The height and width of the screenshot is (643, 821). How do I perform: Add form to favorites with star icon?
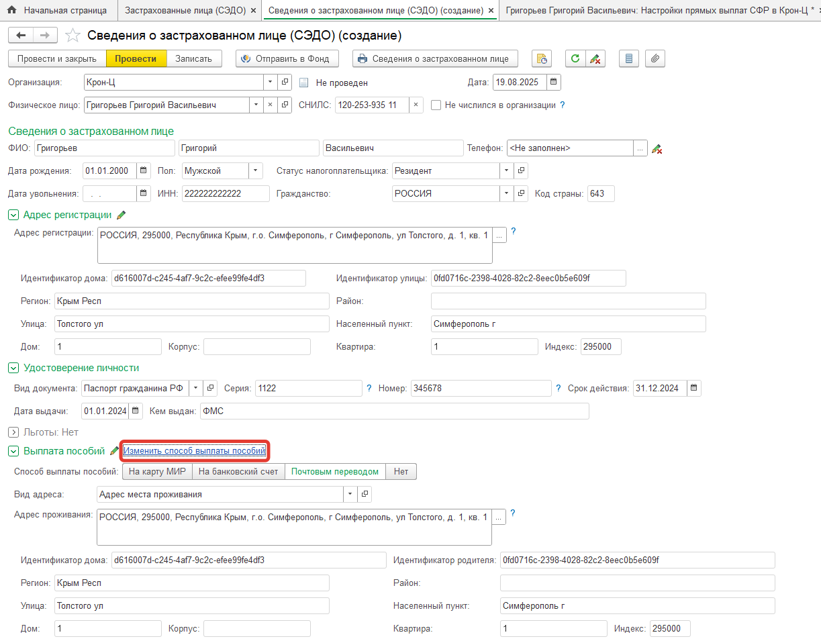(73, 36)
